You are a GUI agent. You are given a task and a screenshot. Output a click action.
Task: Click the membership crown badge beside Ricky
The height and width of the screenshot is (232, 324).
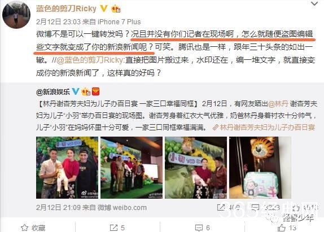click(116, 9)
